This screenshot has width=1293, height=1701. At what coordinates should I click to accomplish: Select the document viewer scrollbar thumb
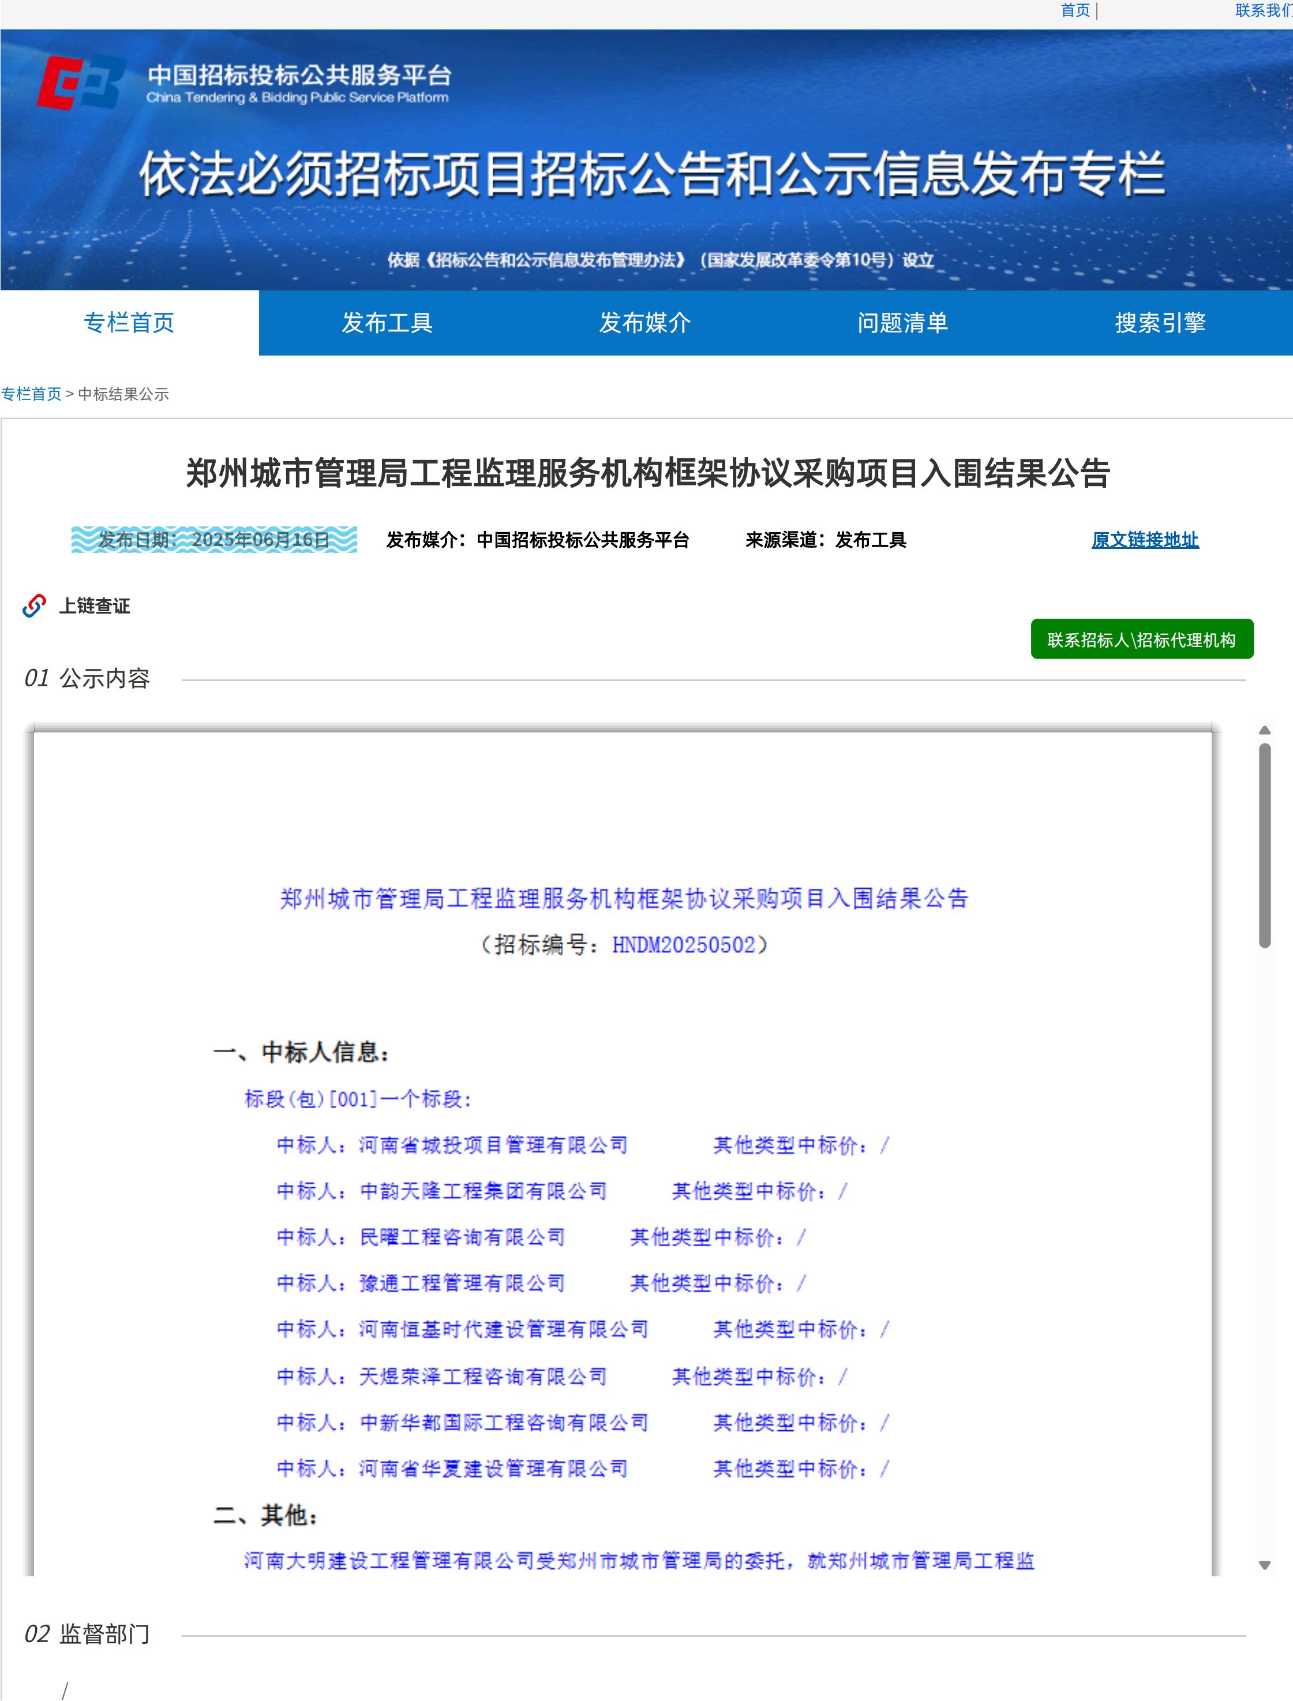tap(1265, 846)
